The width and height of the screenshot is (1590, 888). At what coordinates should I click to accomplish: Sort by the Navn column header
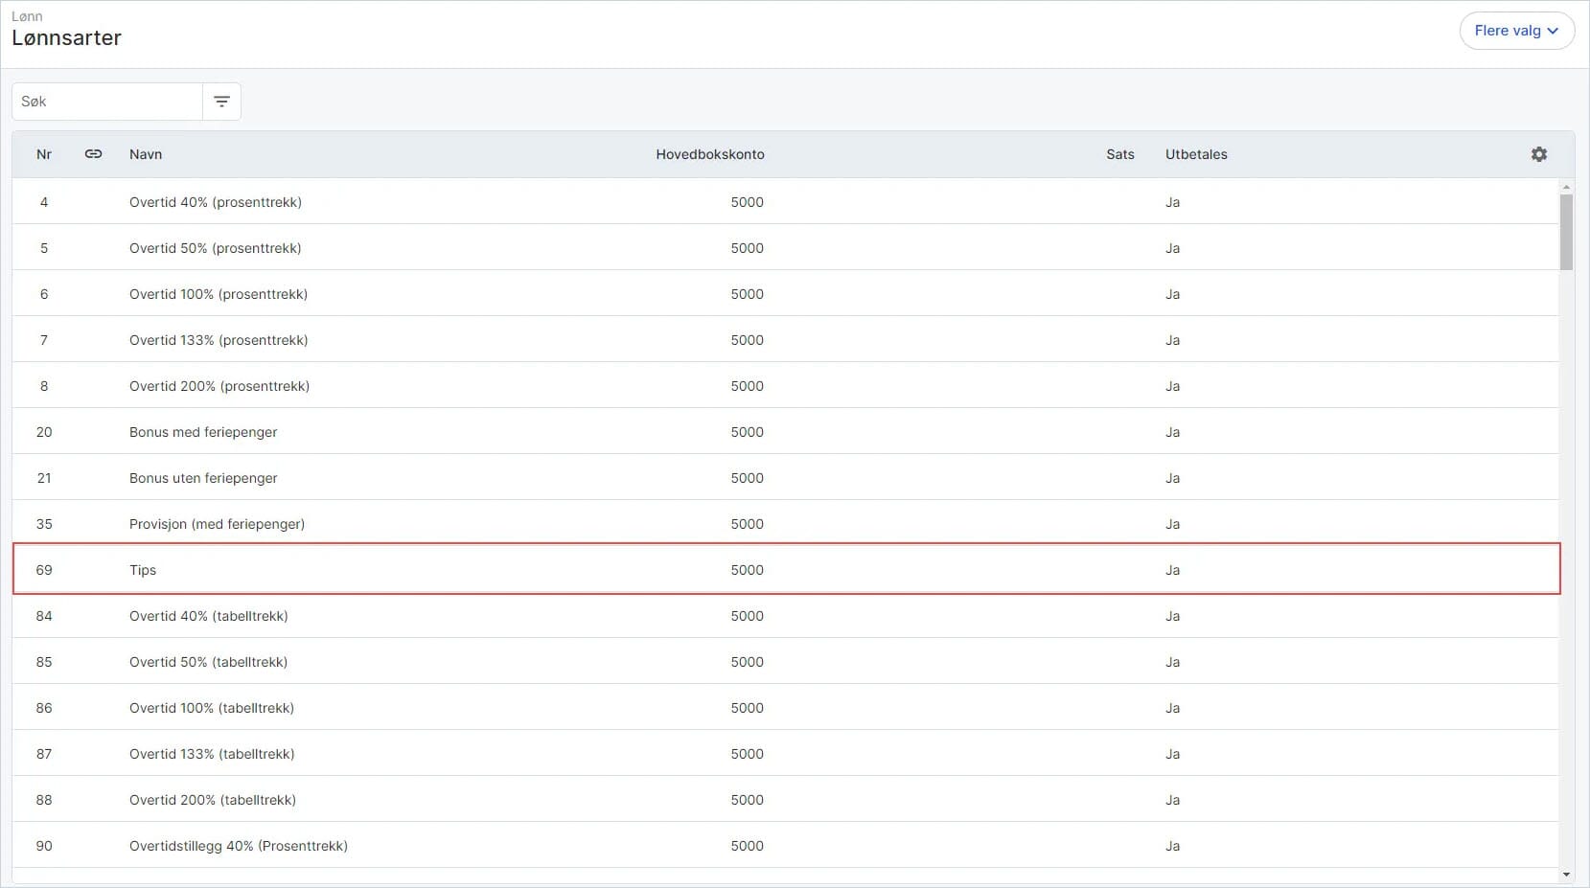coord(146,154)
